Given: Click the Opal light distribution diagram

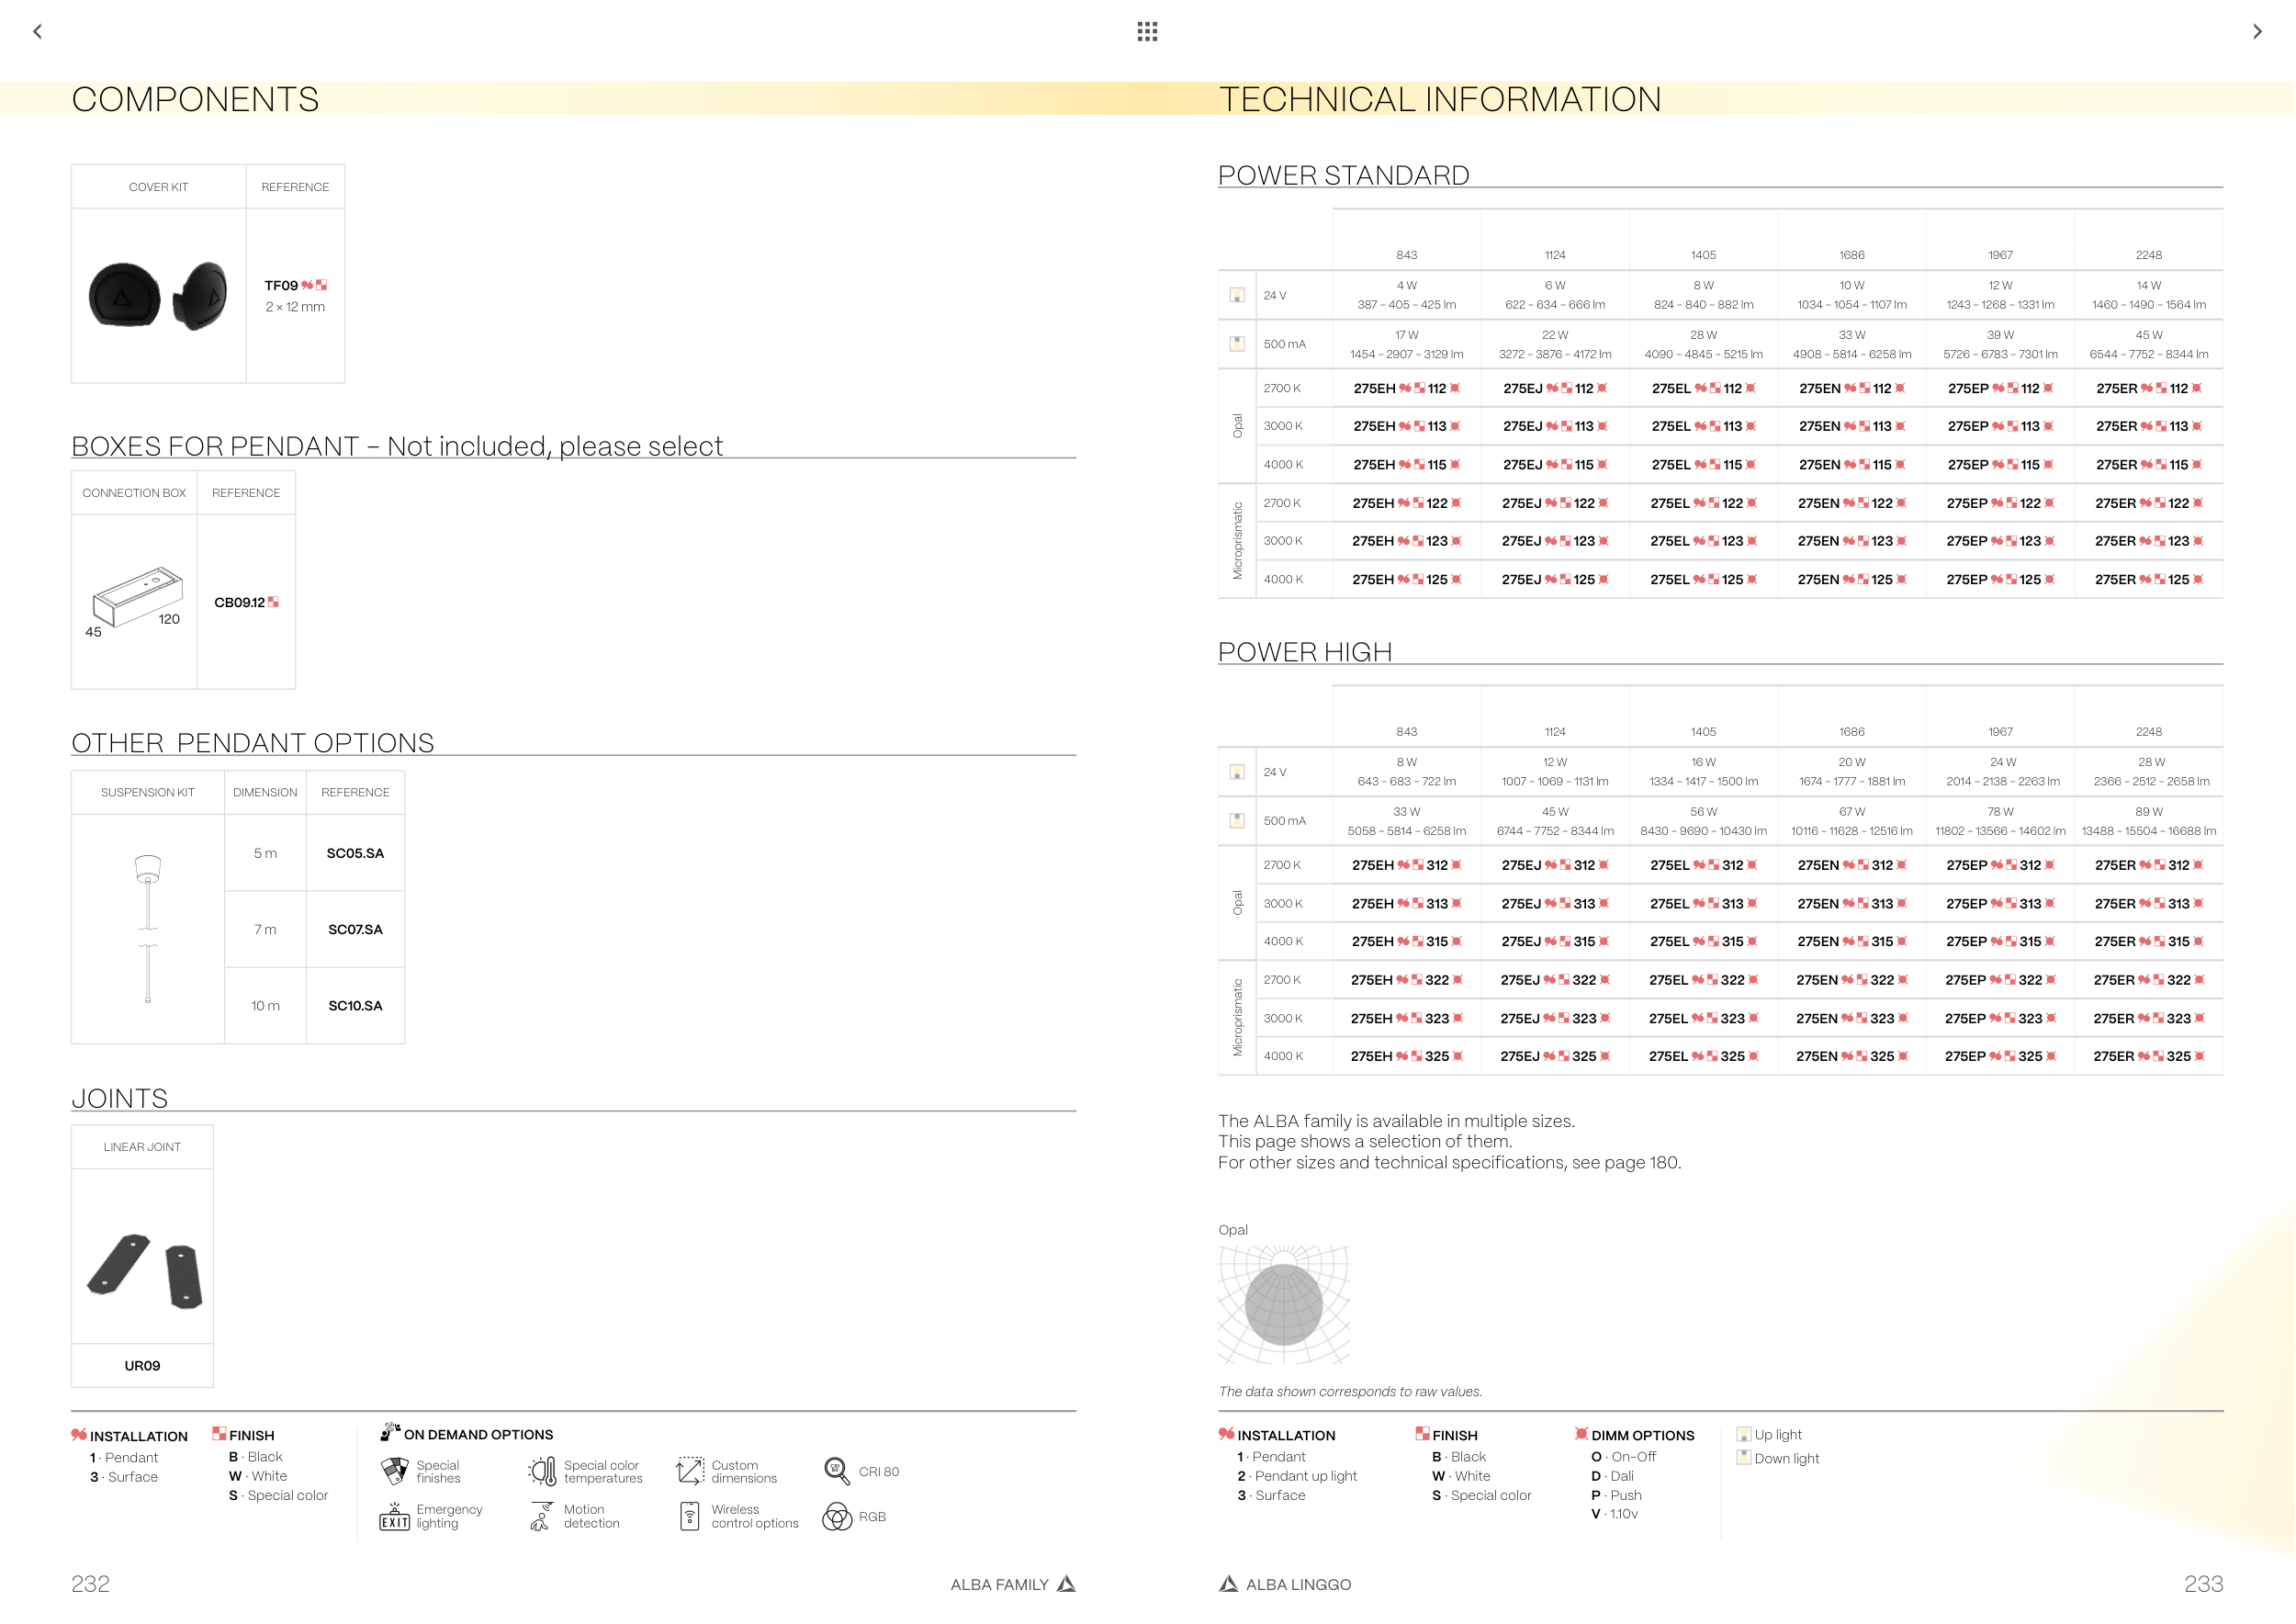Looking at the screenshot, I should coord(1284,1304).
